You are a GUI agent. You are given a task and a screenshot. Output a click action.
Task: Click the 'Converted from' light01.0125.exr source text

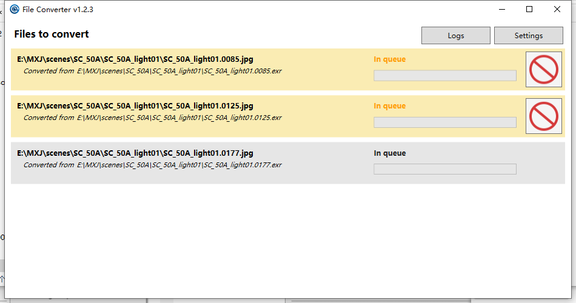click(x=152, y=118)
